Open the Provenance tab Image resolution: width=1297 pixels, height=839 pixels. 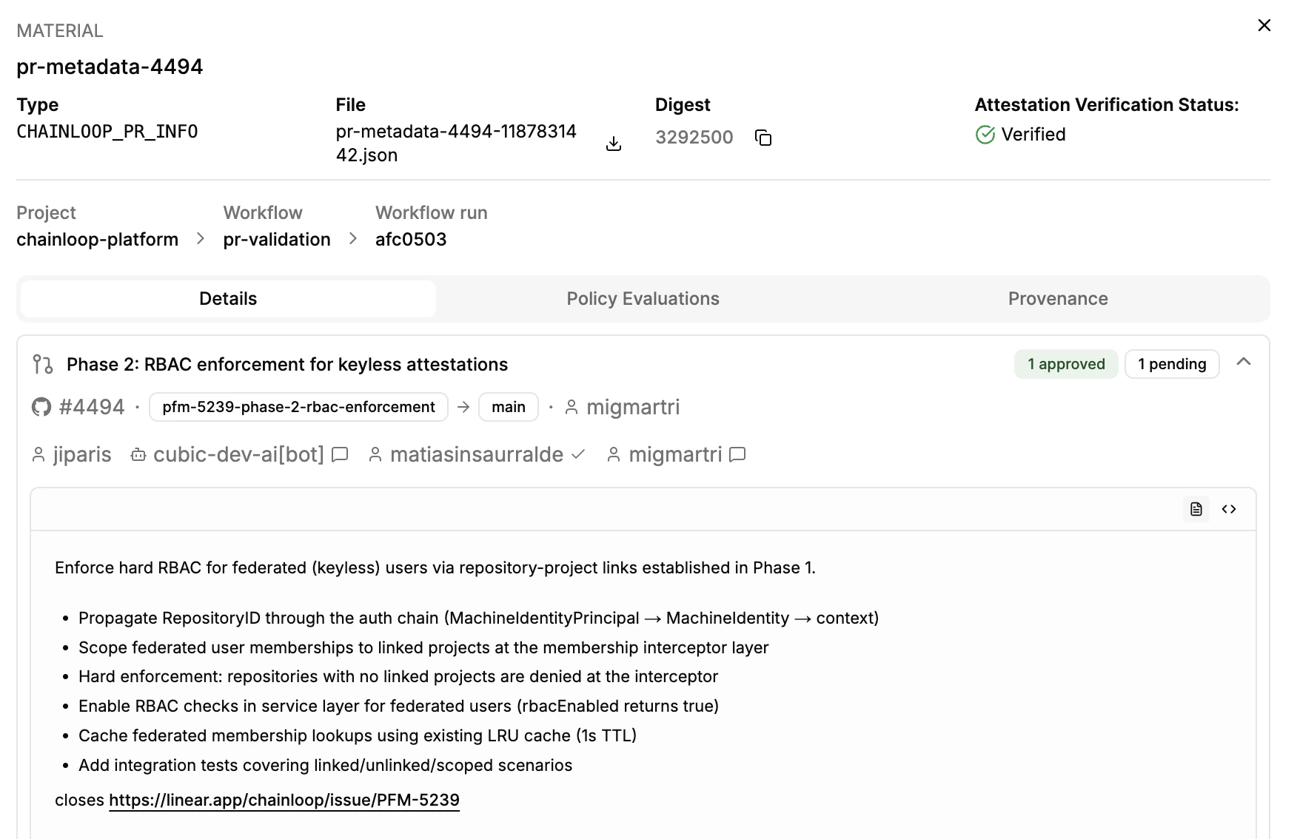(x=1057, y=299)
